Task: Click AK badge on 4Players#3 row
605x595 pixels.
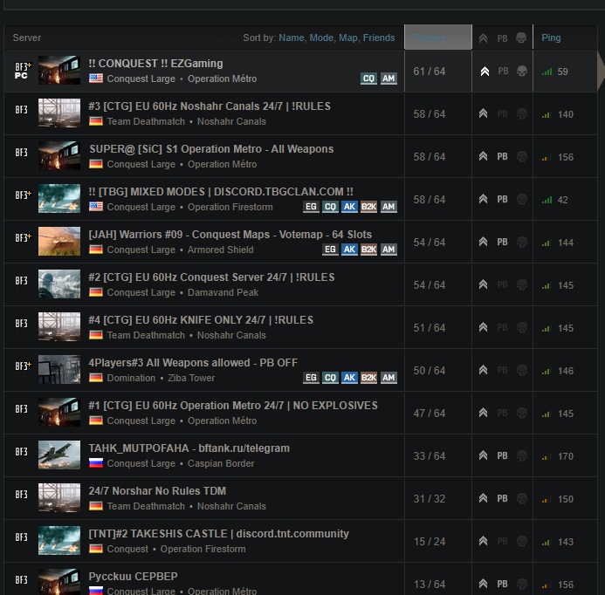Action: [349, 378]
